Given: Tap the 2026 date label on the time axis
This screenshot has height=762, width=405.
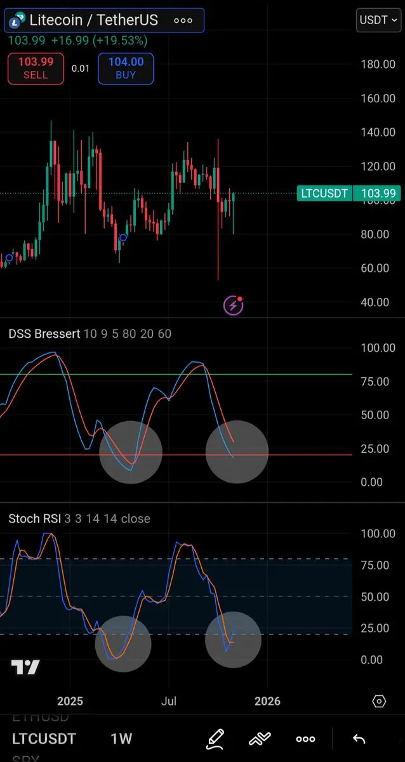Looking at the screenshot, I should click(x=267, y=702).
